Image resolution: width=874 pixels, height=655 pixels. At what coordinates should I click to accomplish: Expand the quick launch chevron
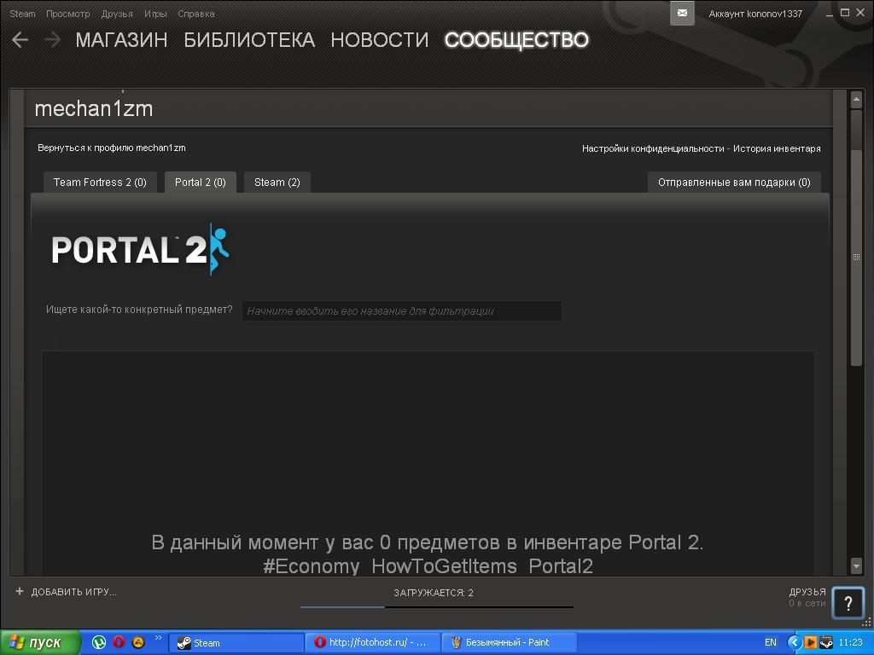[158, 639]
